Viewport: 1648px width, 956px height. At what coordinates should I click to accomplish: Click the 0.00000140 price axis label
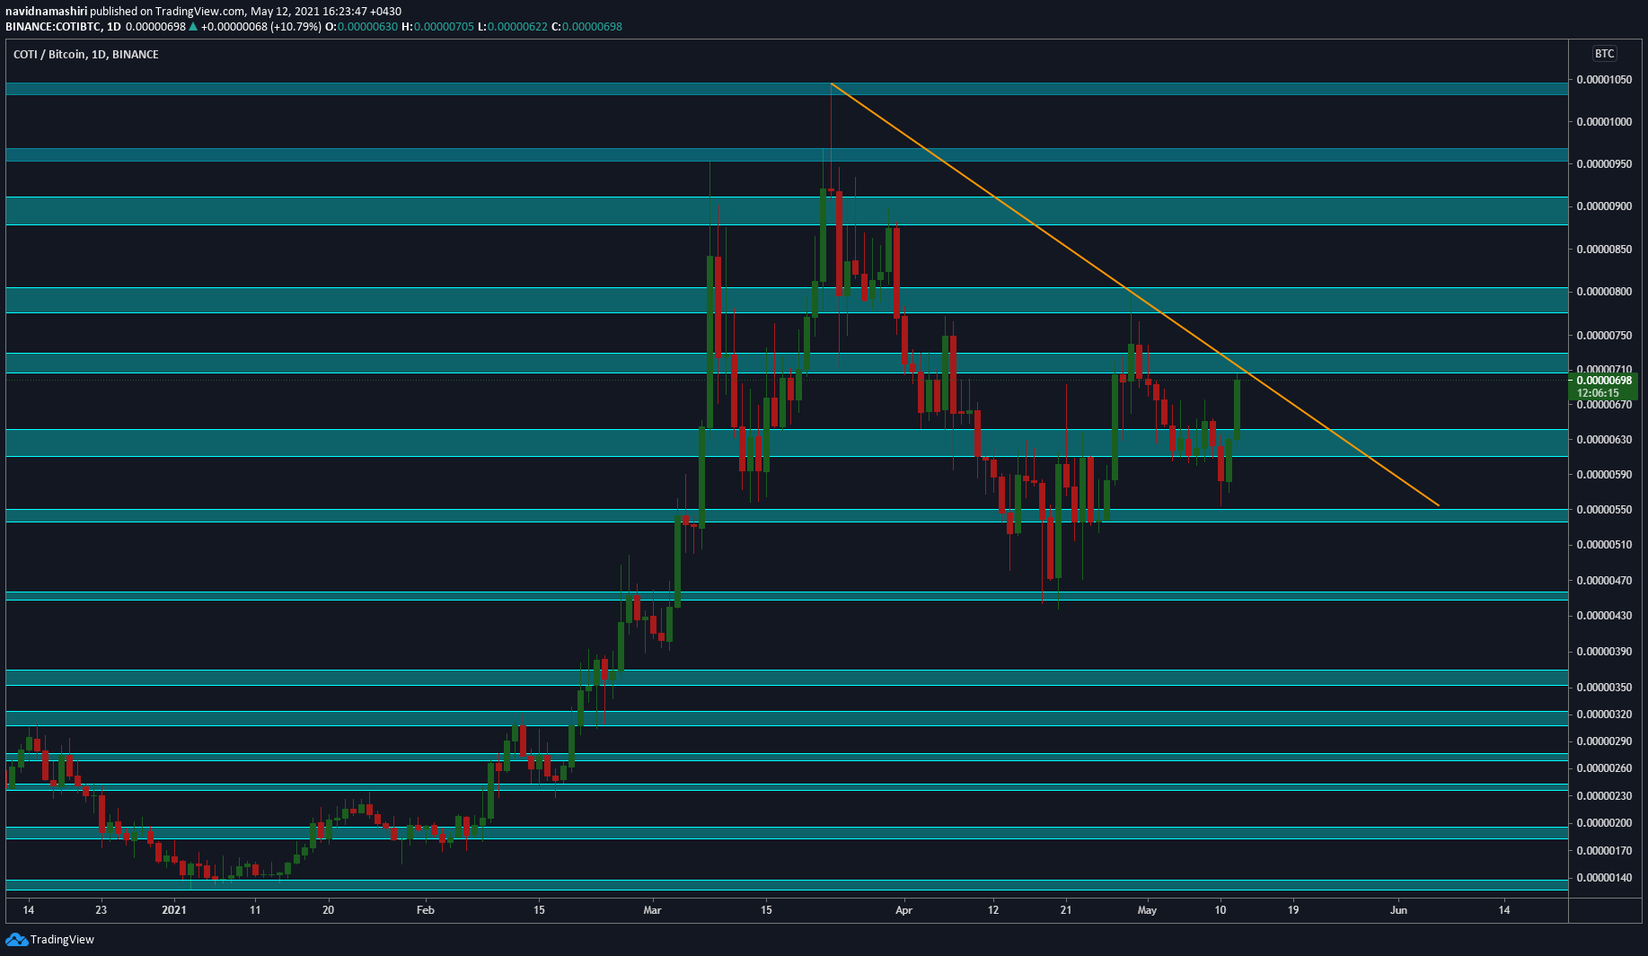point(1604,878)
